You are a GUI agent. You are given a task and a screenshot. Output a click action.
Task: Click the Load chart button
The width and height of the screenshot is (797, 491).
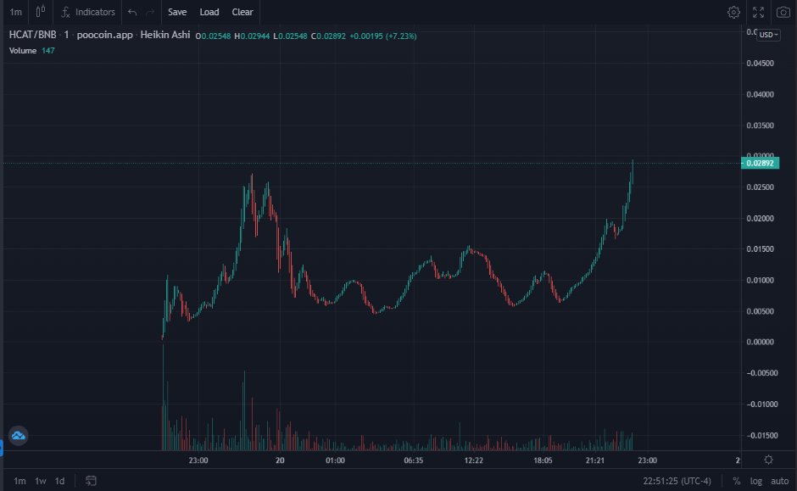[x=209, y=12]
